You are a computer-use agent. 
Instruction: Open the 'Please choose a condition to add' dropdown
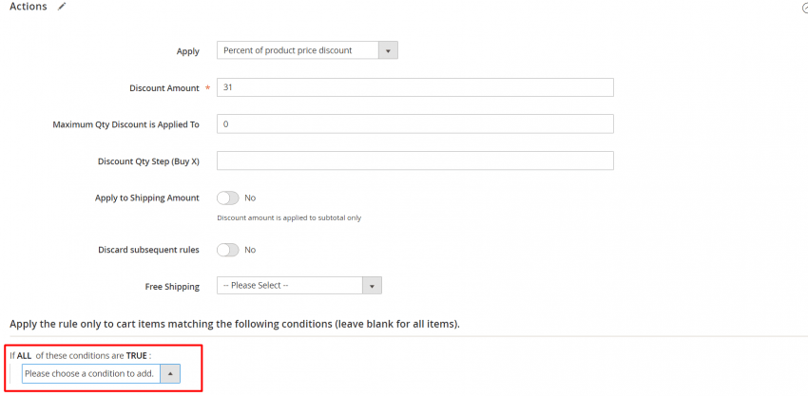point(101,373)
